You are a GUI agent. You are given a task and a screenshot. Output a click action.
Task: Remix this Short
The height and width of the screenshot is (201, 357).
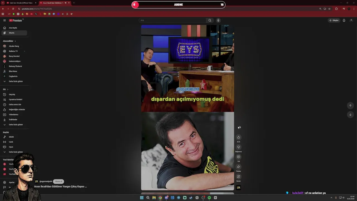coord(238,176)
